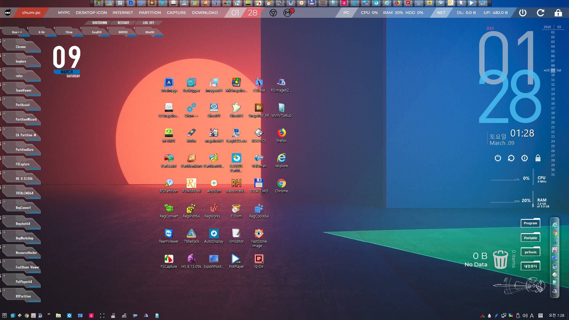Viewport: 569px width, 320px height.
Task: Open EmEditor desktop icon
Action: (236, 236)
